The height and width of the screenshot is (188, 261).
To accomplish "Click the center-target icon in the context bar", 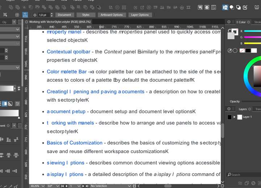I will pos(17,15).
